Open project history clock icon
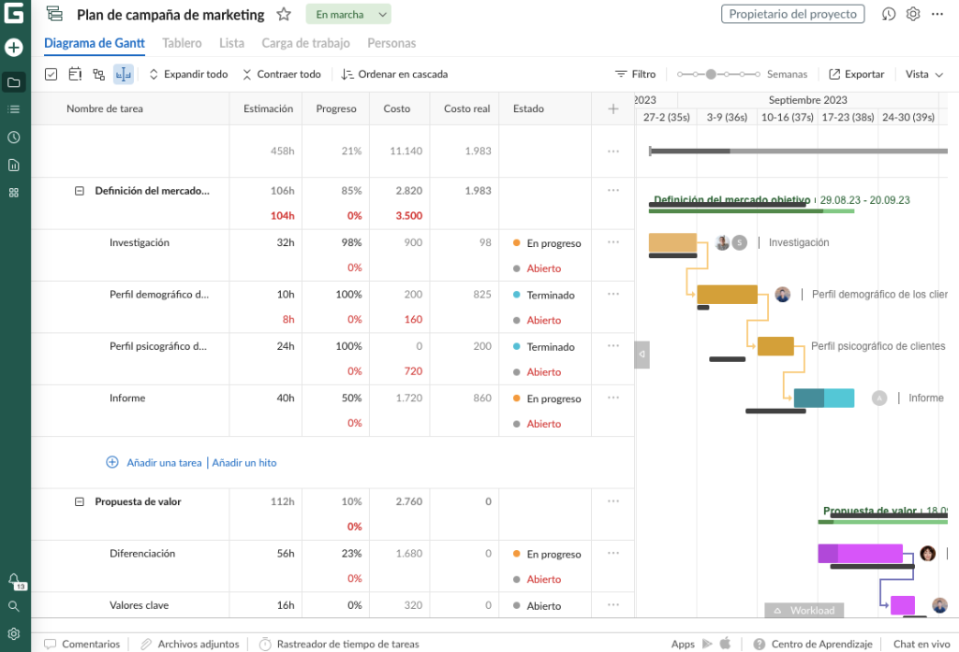 point(889,14)
